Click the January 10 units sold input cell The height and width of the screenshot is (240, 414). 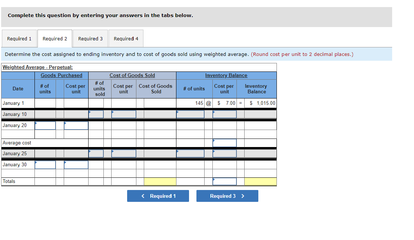pos(97,114)
